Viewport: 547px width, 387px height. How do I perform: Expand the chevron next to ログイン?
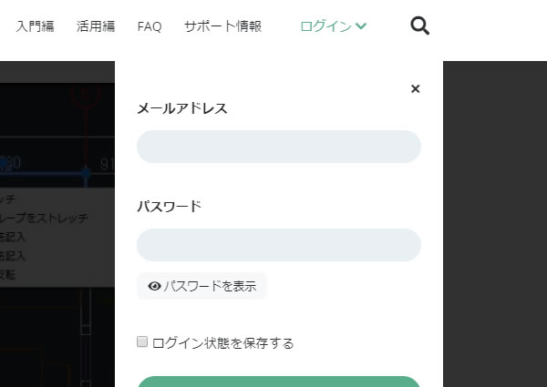click(361, 25)
